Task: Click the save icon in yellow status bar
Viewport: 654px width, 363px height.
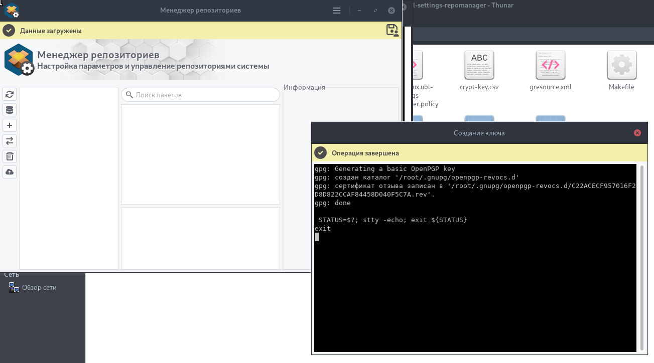Action: tap(392, 31)
